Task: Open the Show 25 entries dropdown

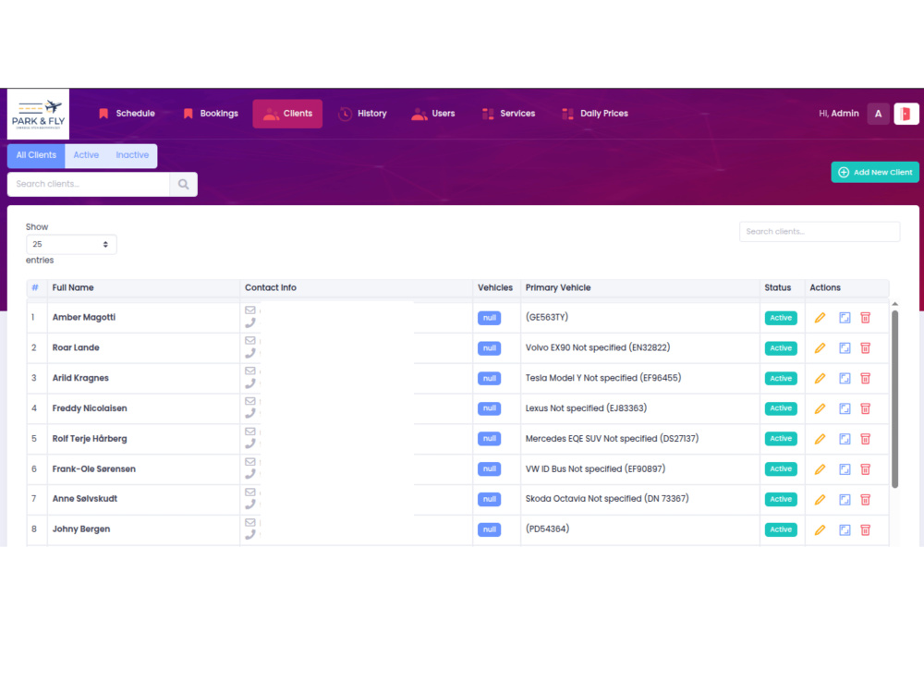Action: tap(71, 245)
